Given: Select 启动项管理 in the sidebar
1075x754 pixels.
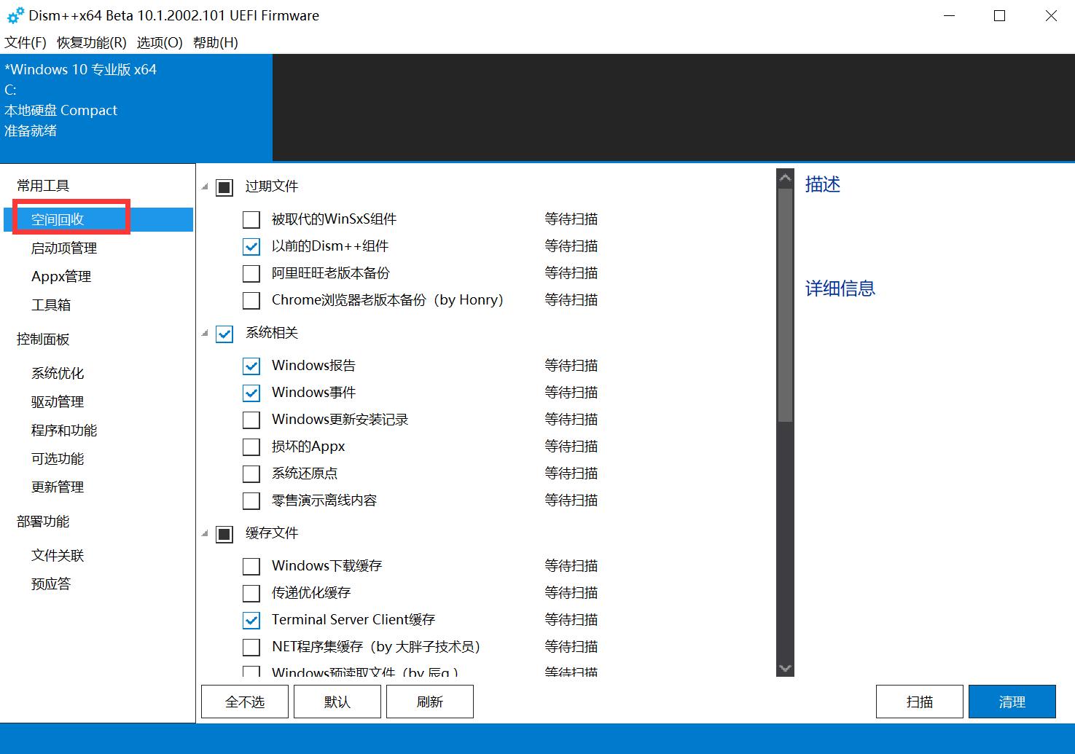Looking at the screenshot, I should coord(62,248).
